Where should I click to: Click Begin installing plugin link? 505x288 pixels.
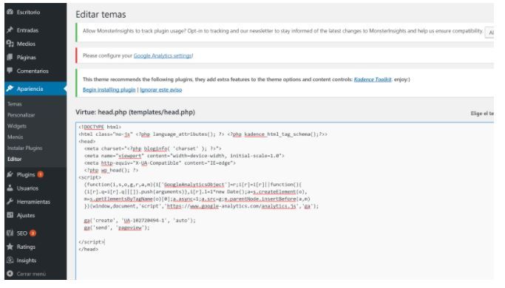click(x=109, y=90)
